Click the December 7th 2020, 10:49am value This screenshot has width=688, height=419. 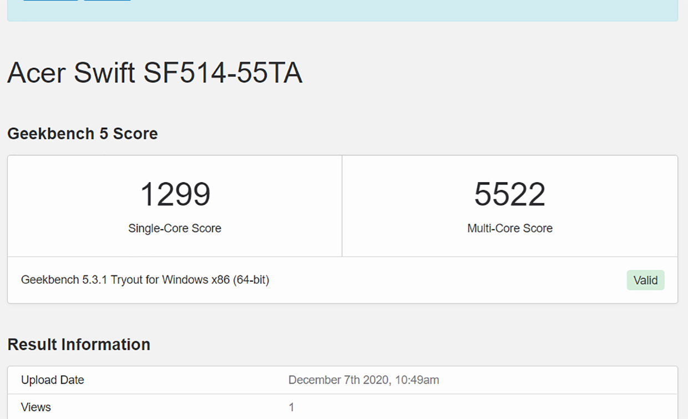pyautogui.click(x=364, y=380)
